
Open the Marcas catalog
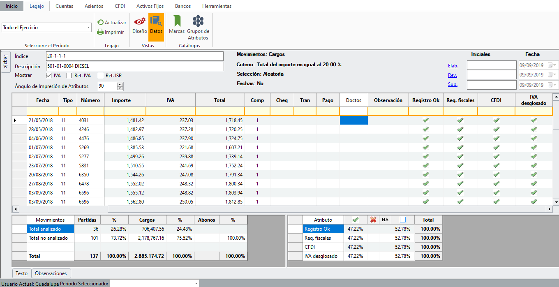[x=177, y=24]
